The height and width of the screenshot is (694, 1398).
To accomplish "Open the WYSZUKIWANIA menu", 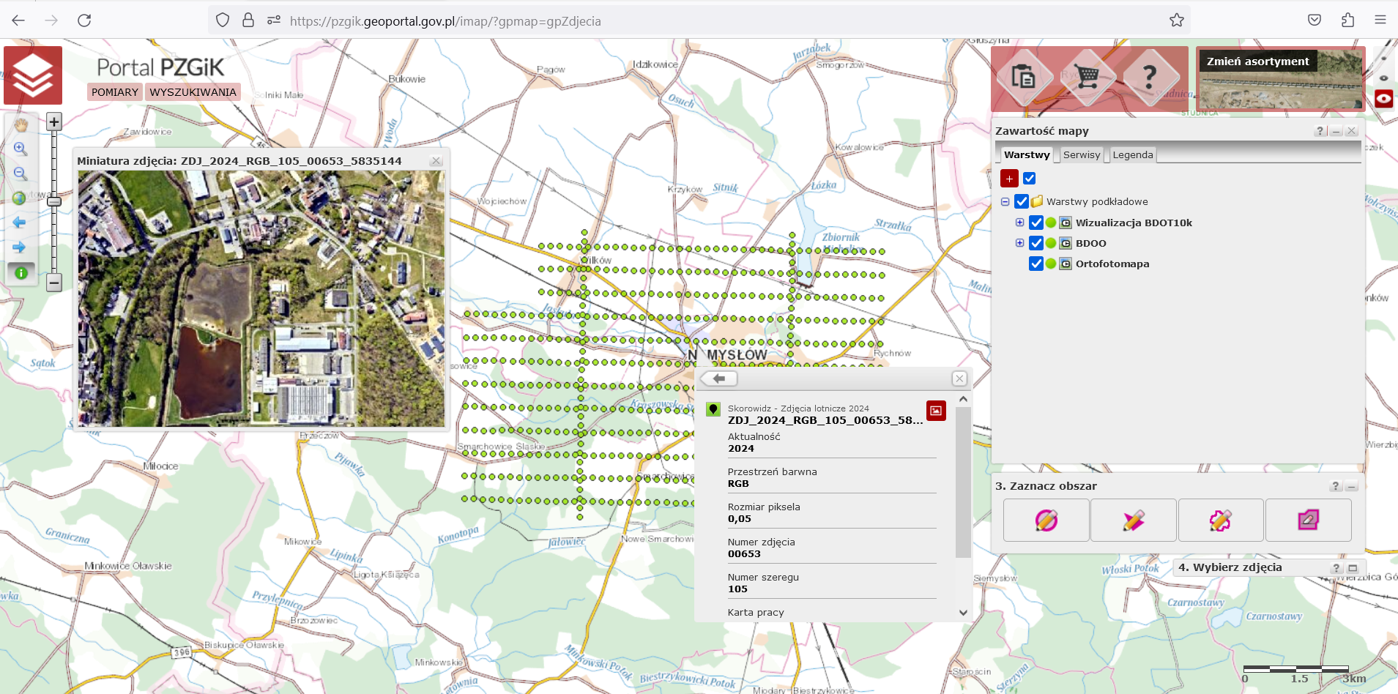I will point(193,92).
